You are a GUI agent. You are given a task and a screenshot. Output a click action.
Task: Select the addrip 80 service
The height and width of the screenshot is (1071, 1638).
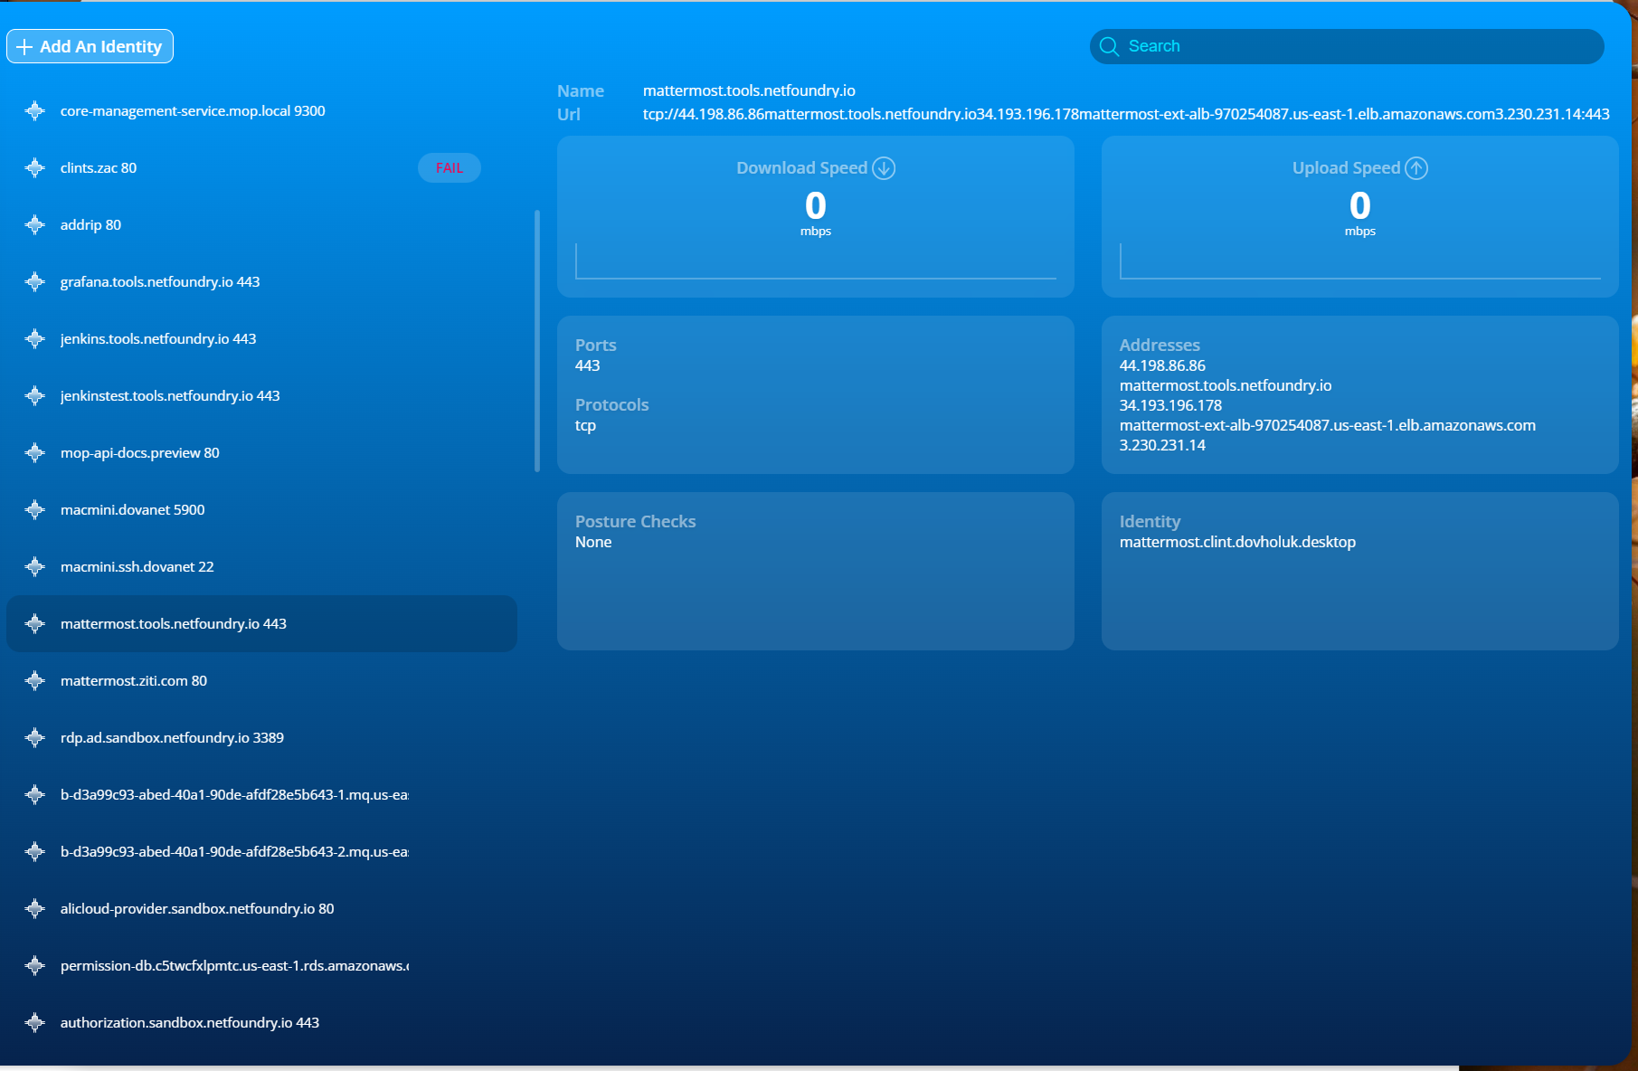click(90, 224)
